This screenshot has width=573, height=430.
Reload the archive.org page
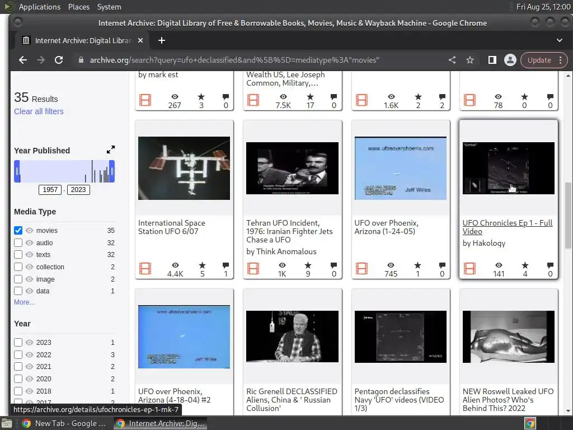[x=58, y=60]
